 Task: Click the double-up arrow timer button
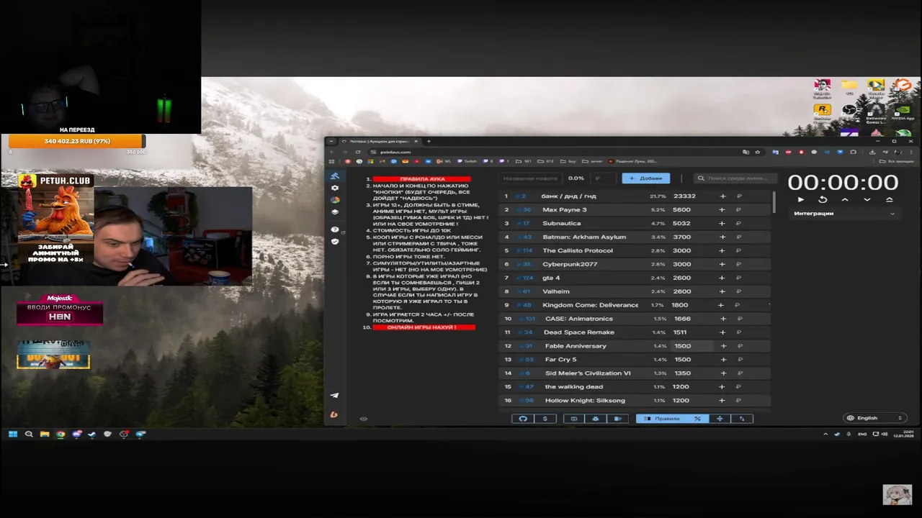pos(890,199)
